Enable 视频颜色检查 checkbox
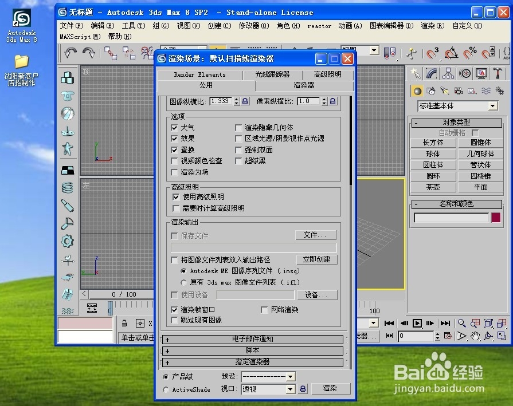 174,161
